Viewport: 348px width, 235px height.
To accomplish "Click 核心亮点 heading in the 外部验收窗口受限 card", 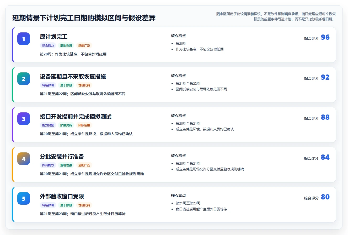I will [178, 196].
